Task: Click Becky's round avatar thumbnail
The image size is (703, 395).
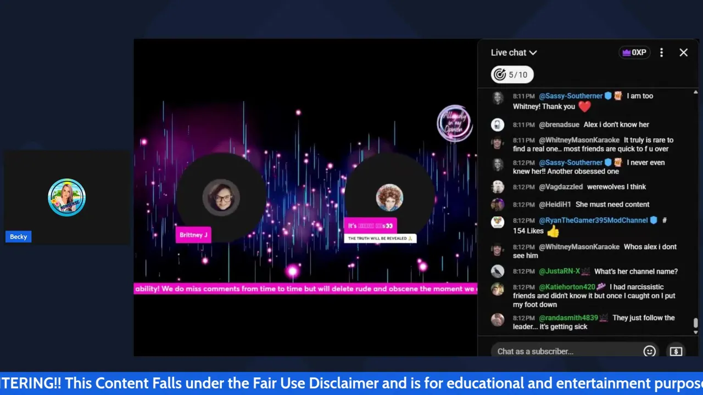Action: click(x=66, y=198)
